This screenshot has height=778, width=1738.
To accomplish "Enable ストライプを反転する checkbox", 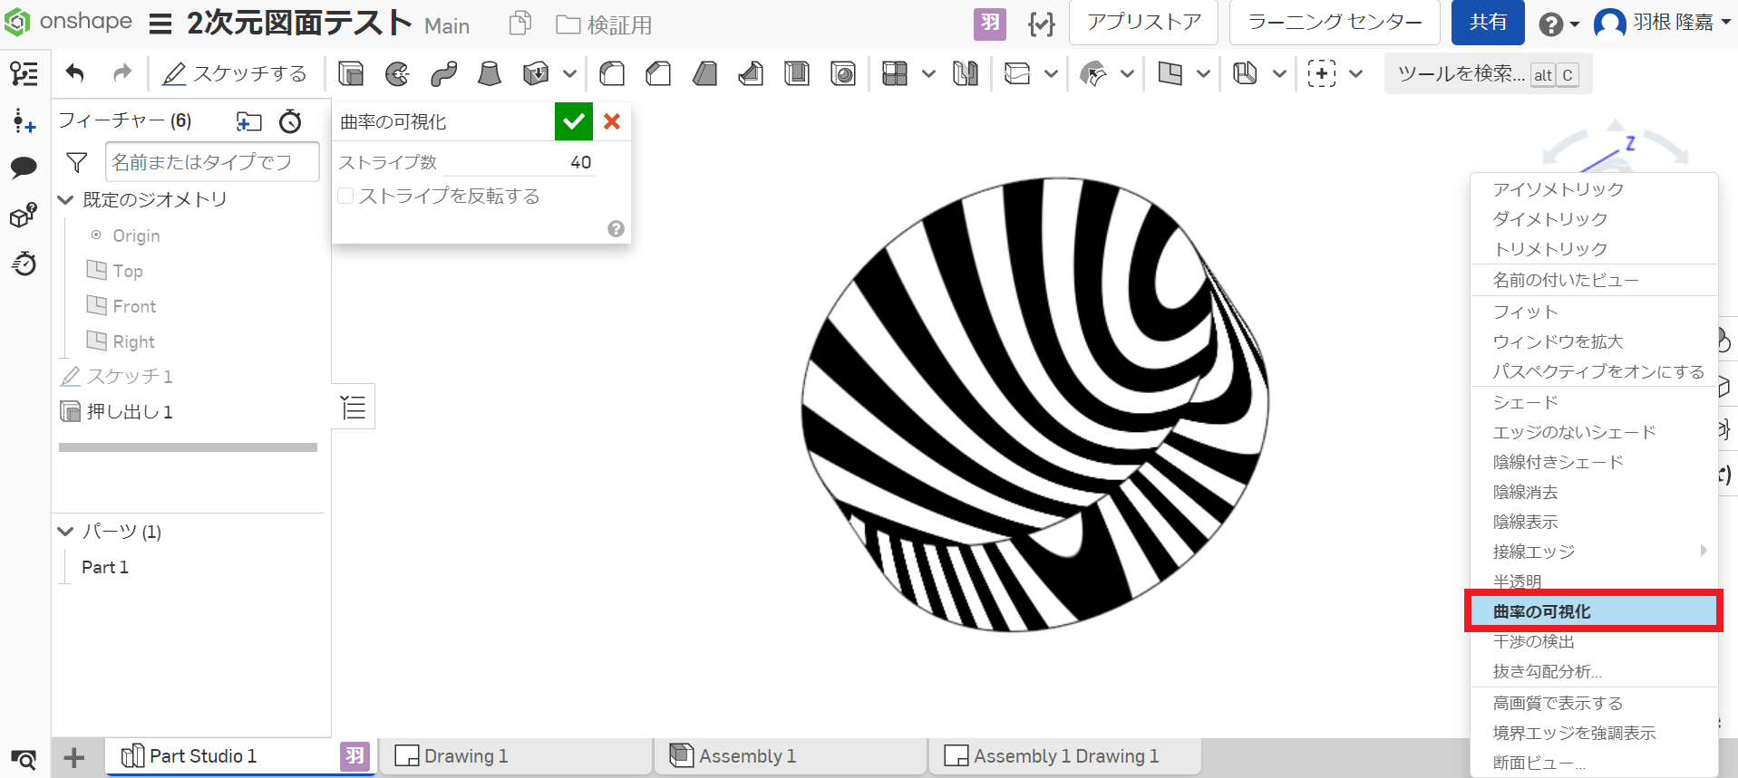I will [x=345, y=196].
